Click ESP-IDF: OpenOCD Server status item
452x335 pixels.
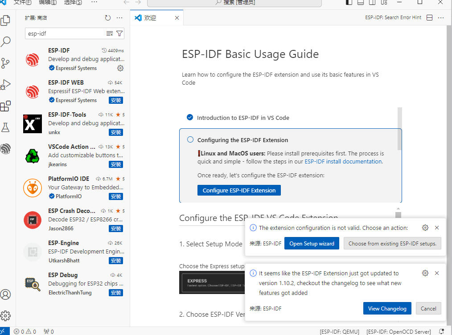[399, 331]
